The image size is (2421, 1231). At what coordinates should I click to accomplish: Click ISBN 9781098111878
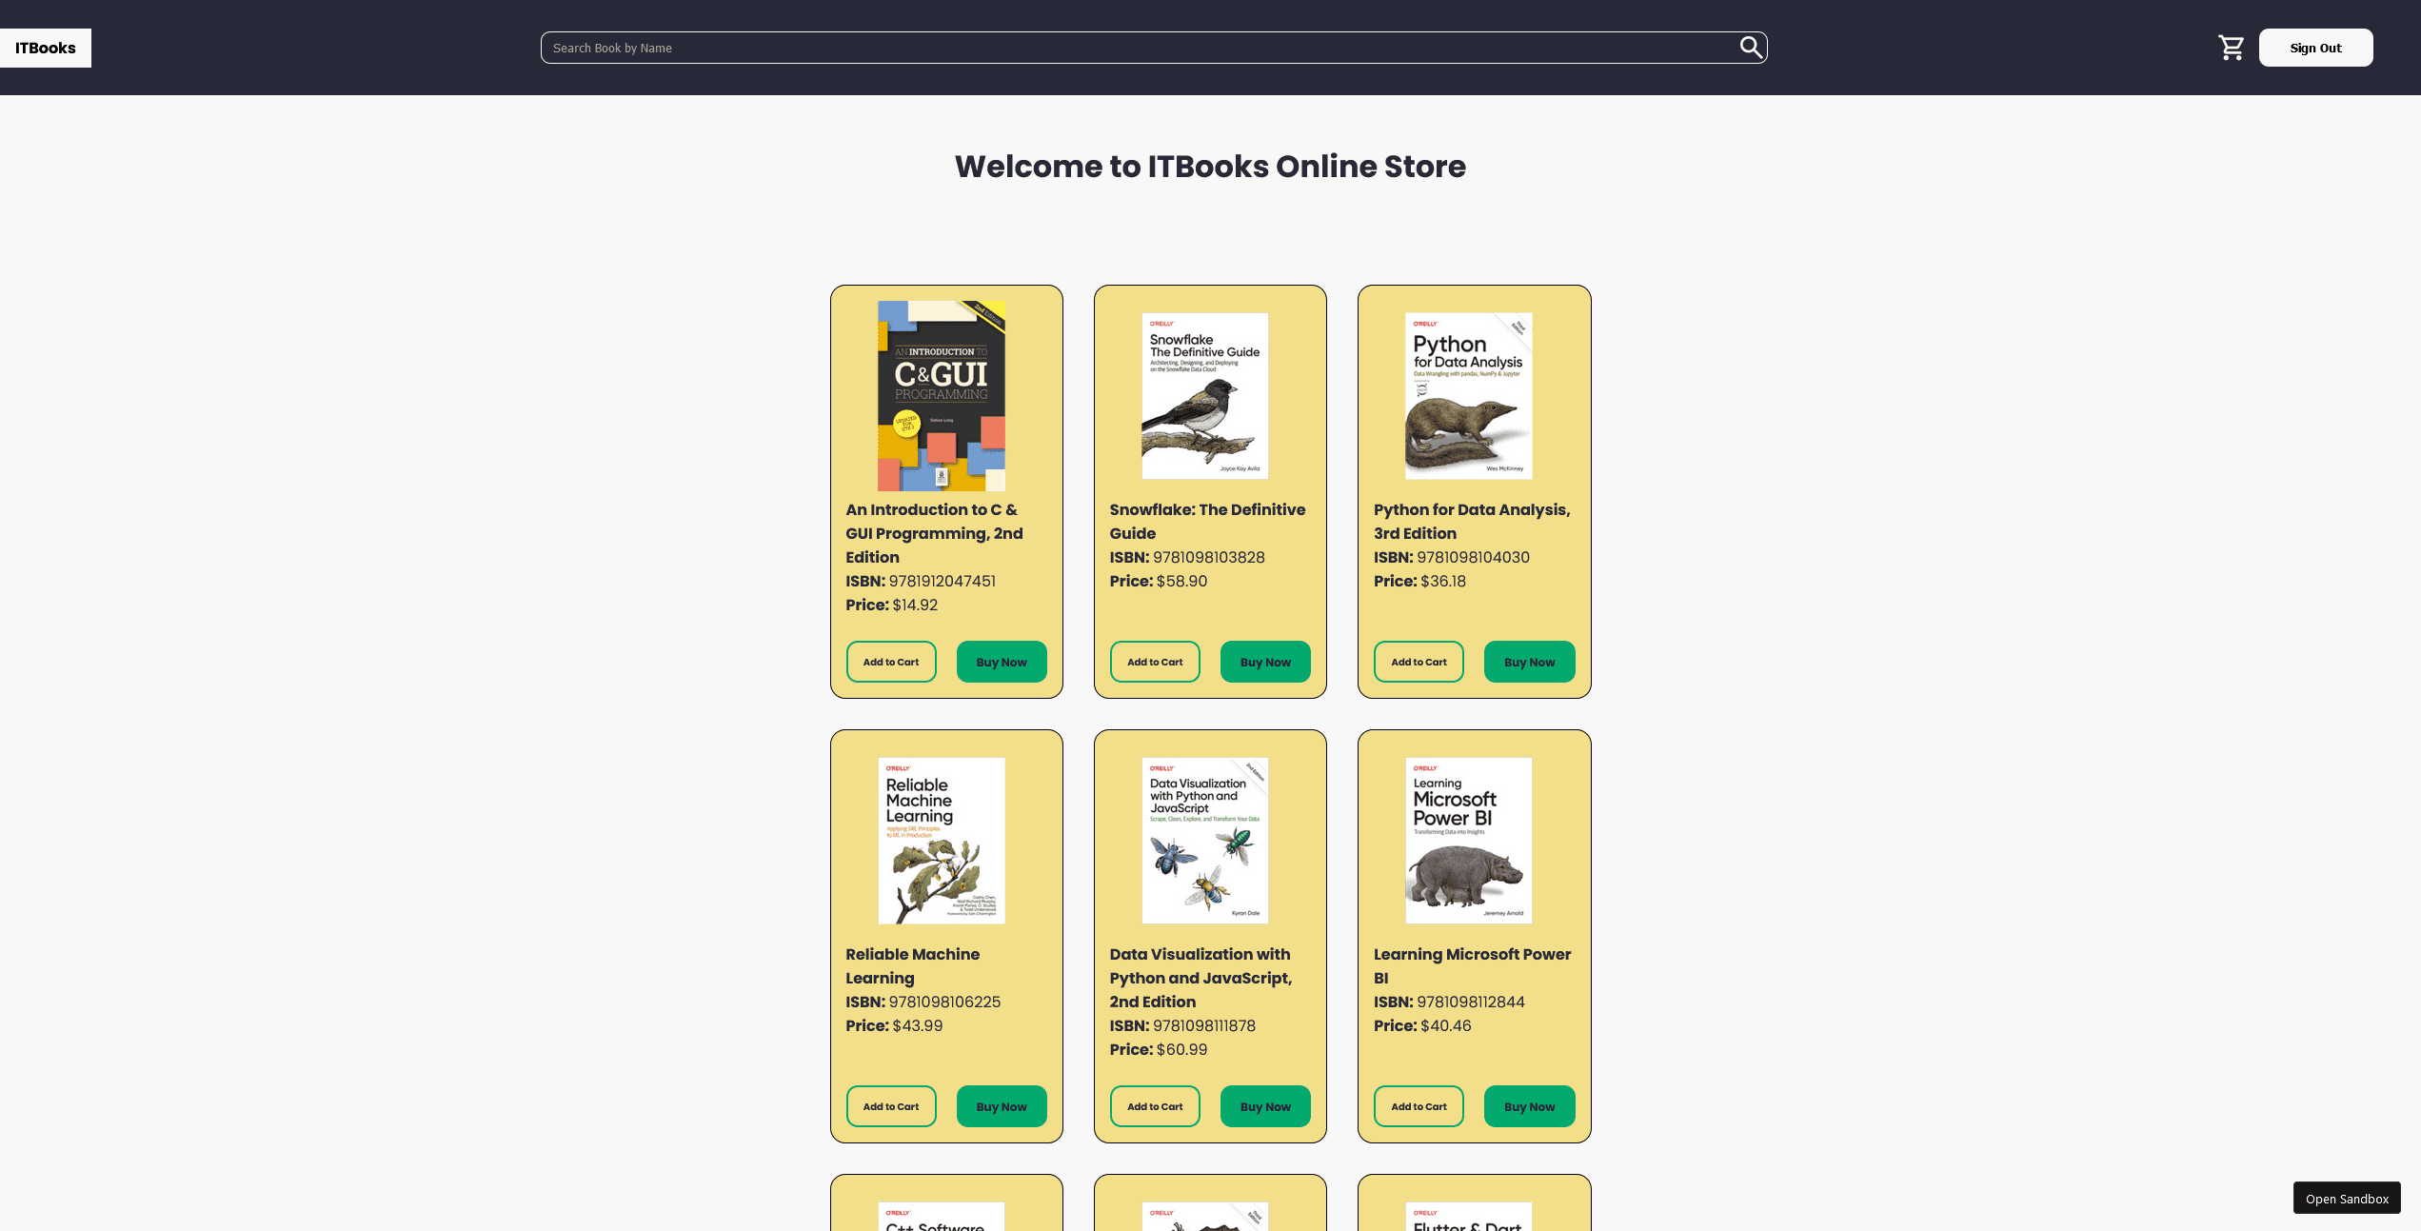pyautogui.click(x=1203, y=1025)
